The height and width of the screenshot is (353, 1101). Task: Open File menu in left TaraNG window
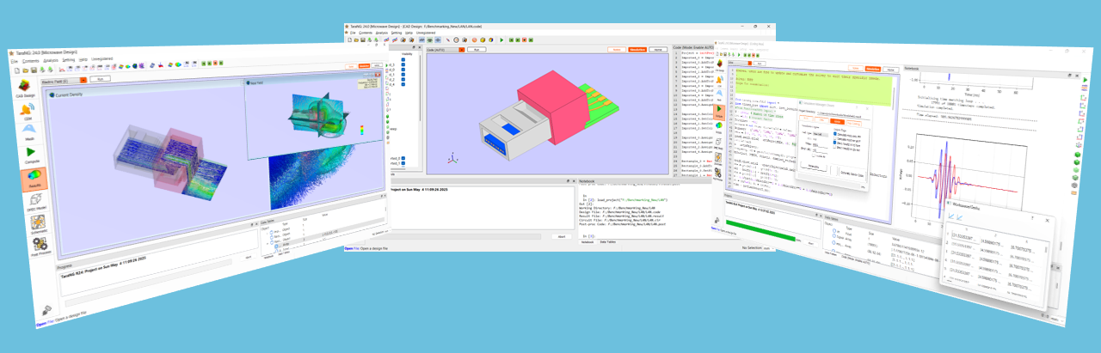14,61
